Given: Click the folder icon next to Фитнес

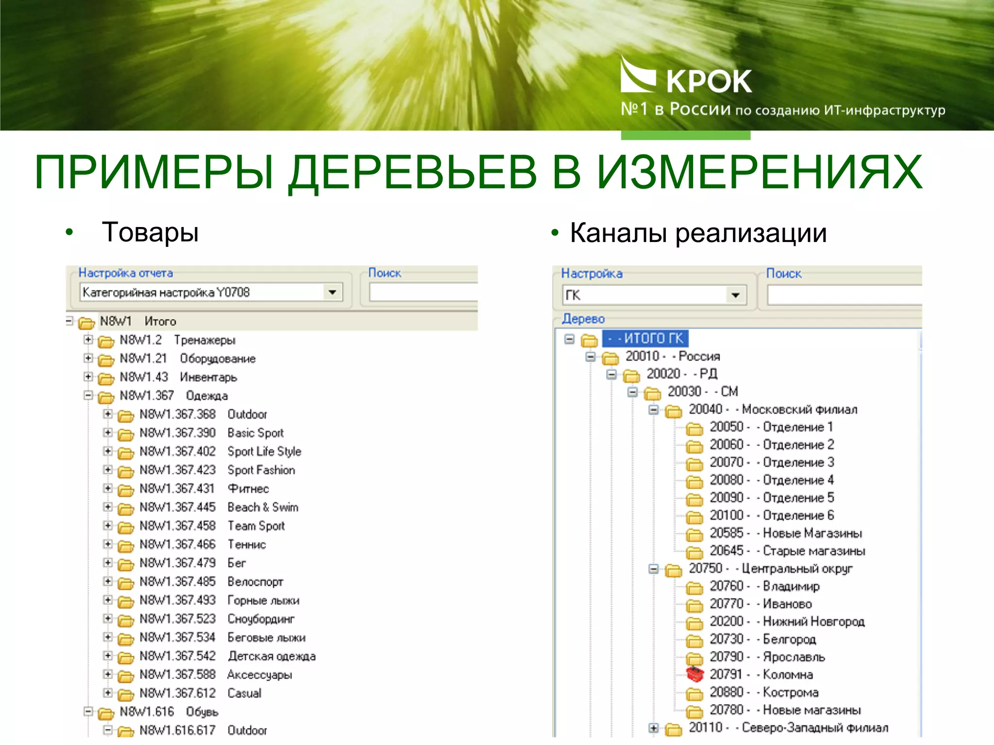Looking at the screenshot, I should pyautogui.click(x=126, y=490).
